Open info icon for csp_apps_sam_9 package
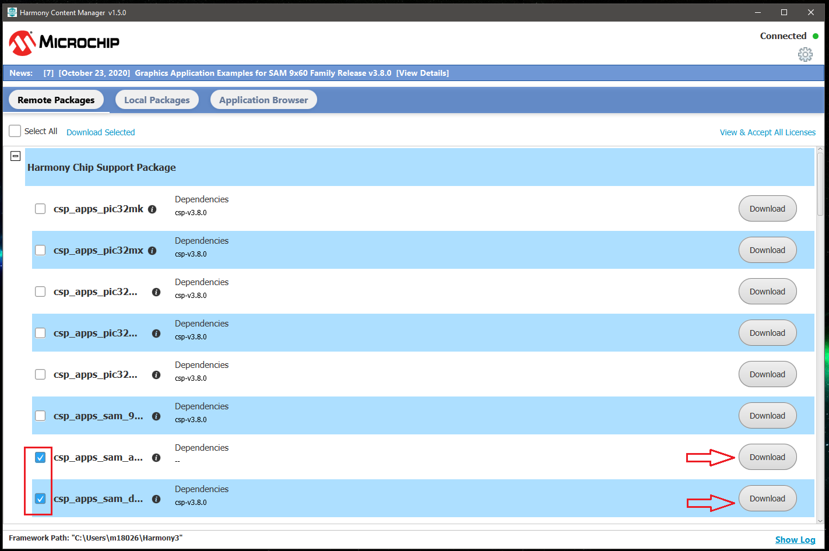This screenshot has height=551, width=829. tap(156, 416)
